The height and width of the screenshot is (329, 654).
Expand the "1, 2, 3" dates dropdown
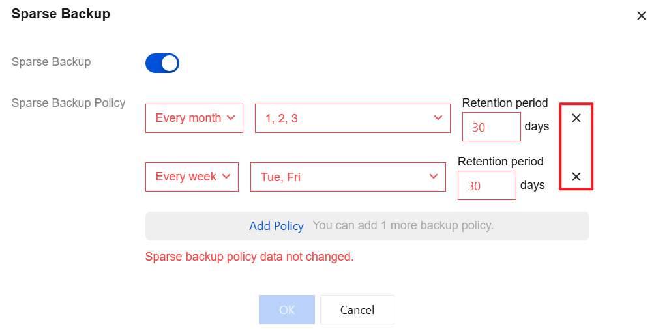coord(352,119)
